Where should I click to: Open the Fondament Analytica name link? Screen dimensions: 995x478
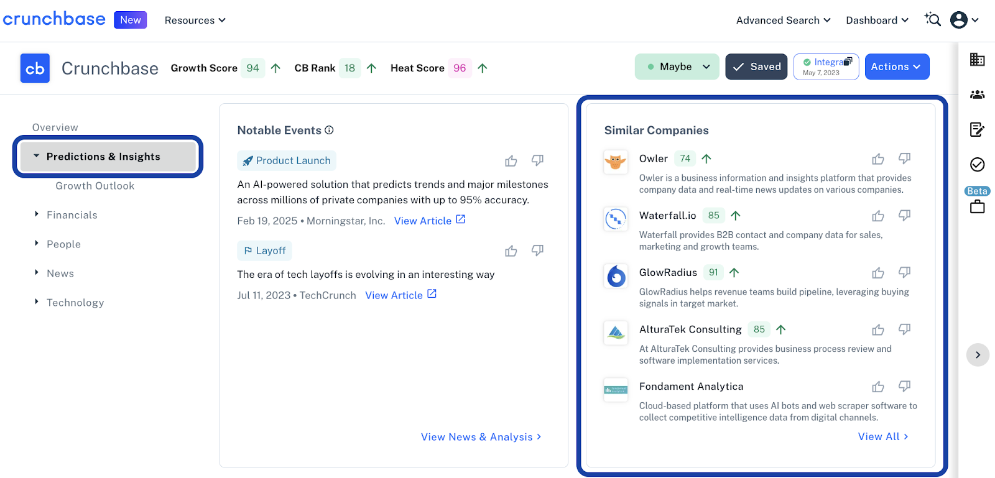(x=691, y=387)
